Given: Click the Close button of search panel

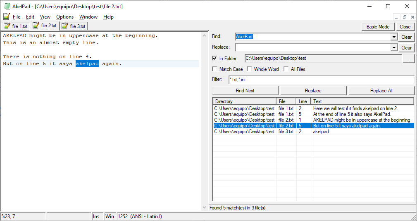Looking at the screenshot, I should click(405, 26).
